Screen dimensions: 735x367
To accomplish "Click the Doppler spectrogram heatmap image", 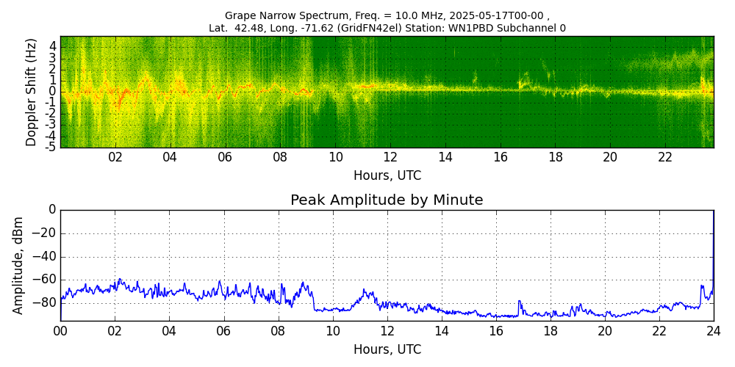I will point(387,92).
